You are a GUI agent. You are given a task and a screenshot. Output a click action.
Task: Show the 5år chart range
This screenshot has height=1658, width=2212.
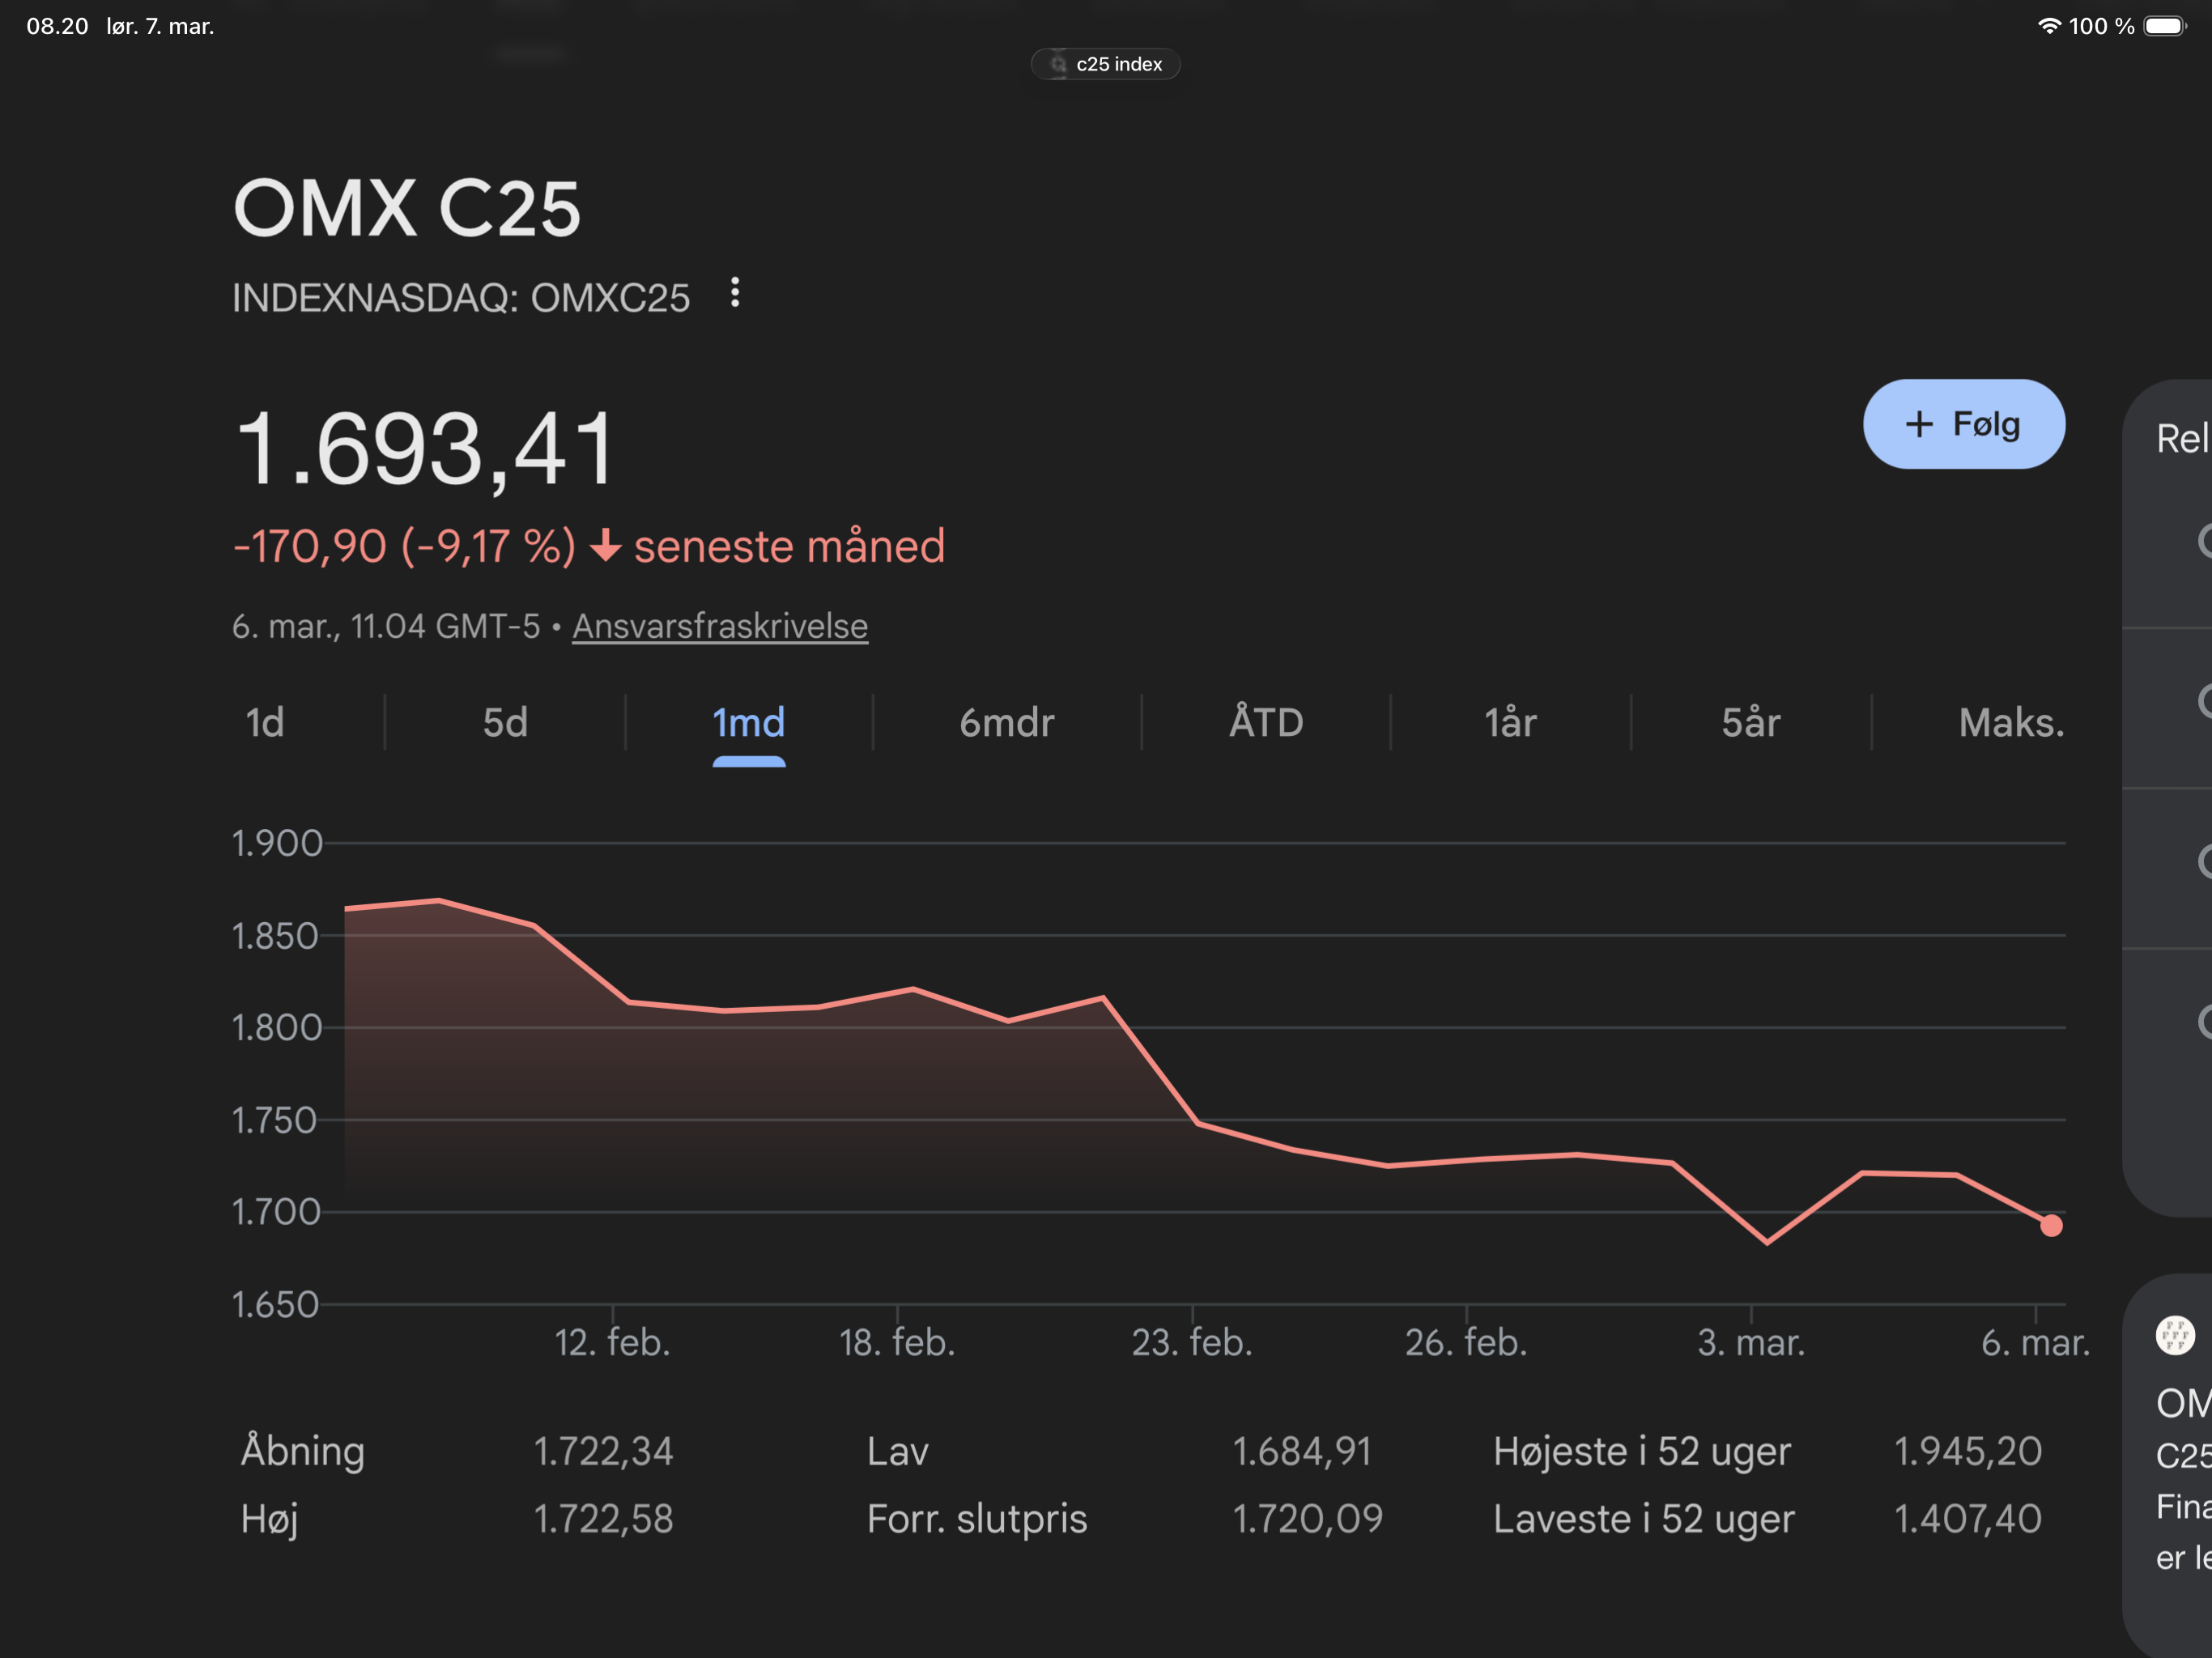1751,722
